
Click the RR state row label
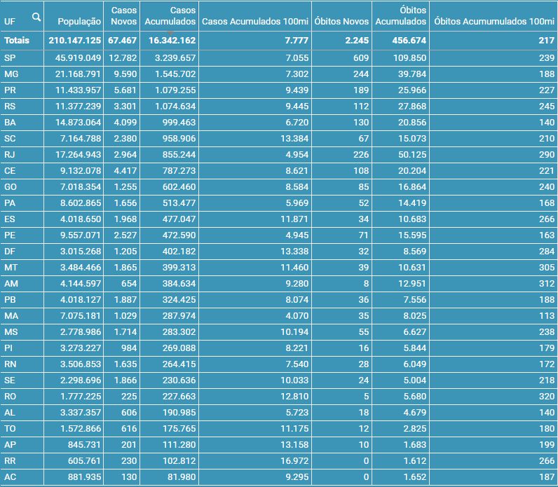click(10, 461)
